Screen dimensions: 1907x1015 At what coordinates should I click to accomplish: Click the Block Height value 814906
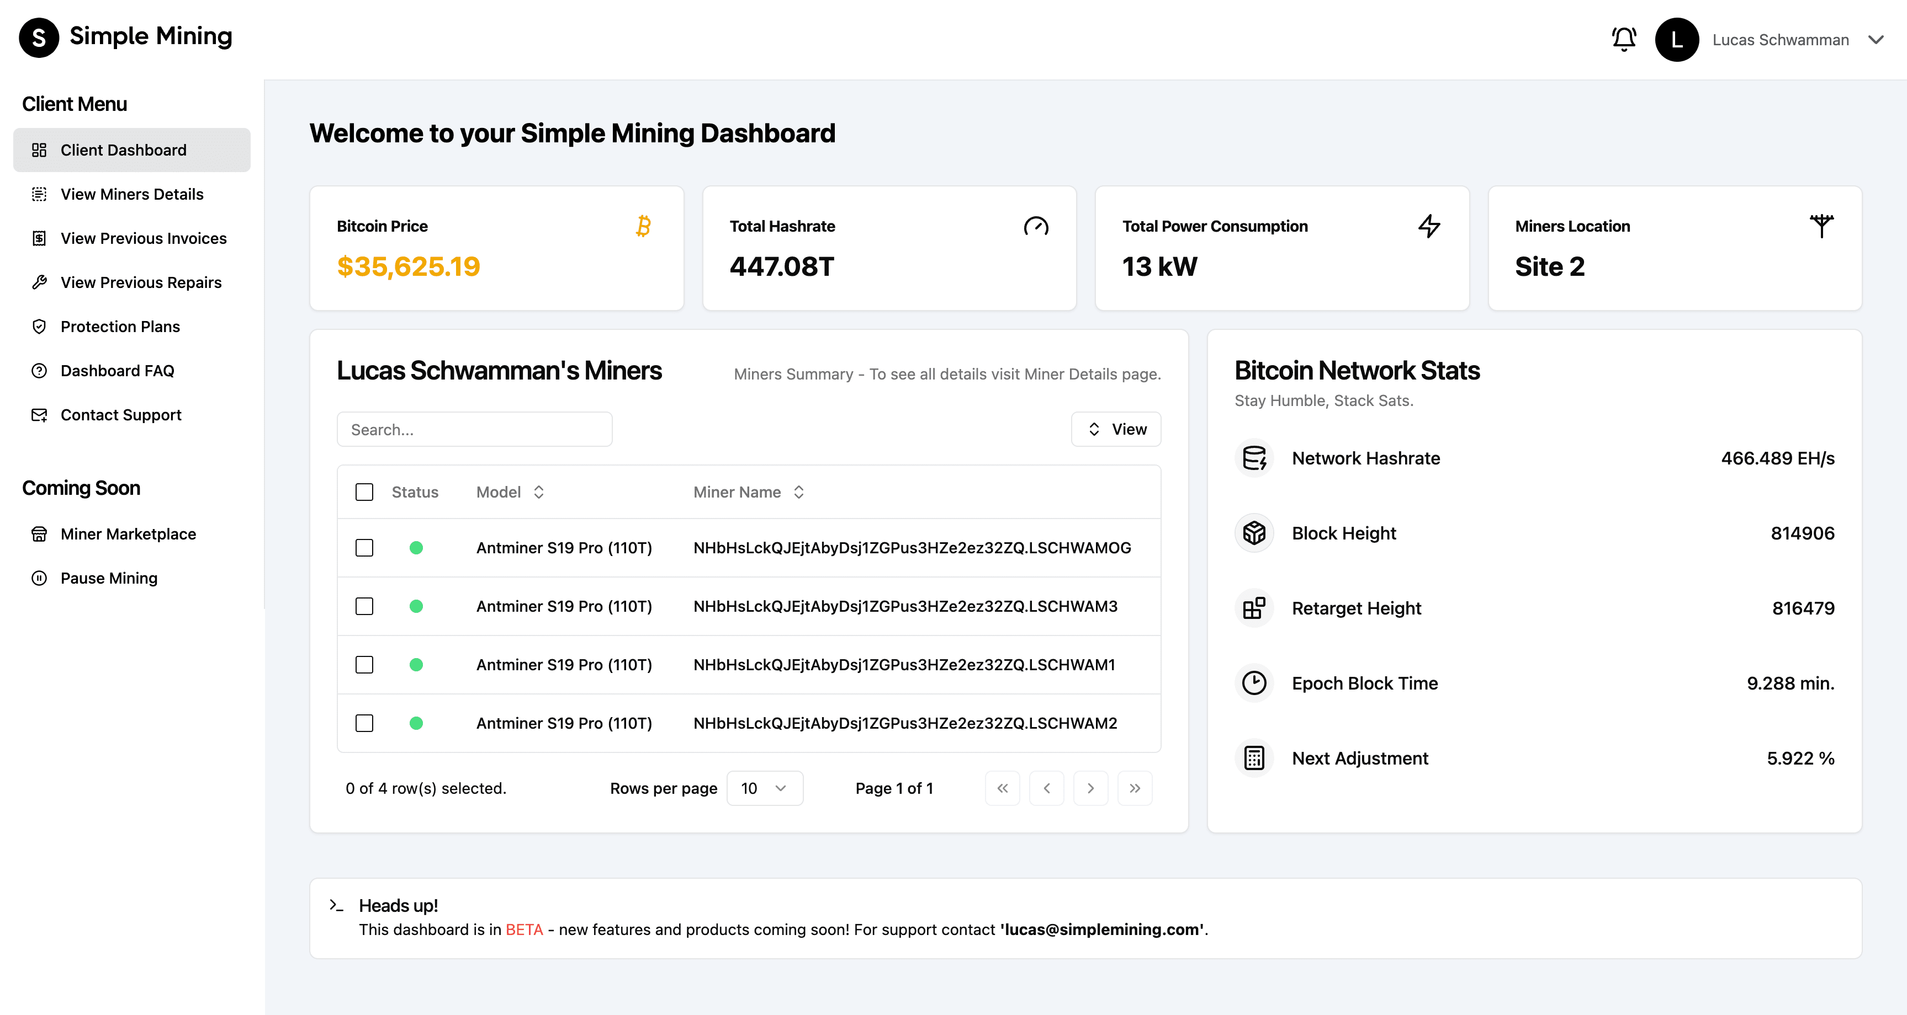coord(1803,533)
